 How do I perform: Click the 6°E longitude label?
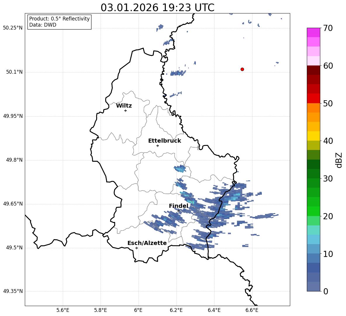click(138, 310)
